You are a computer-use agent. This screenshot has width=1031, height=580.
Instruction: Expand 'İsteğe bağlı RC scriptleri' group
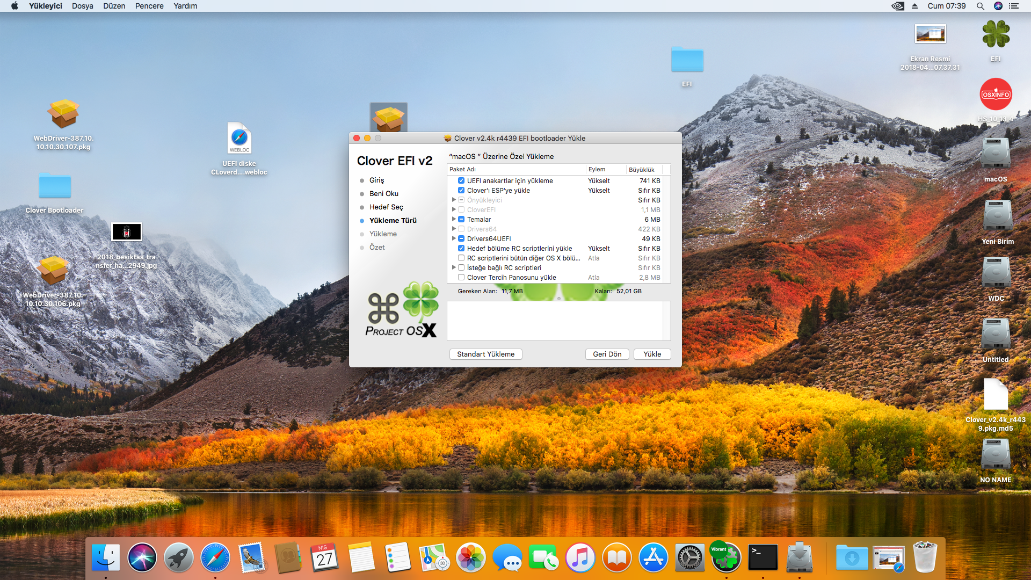tap(454, 267)
